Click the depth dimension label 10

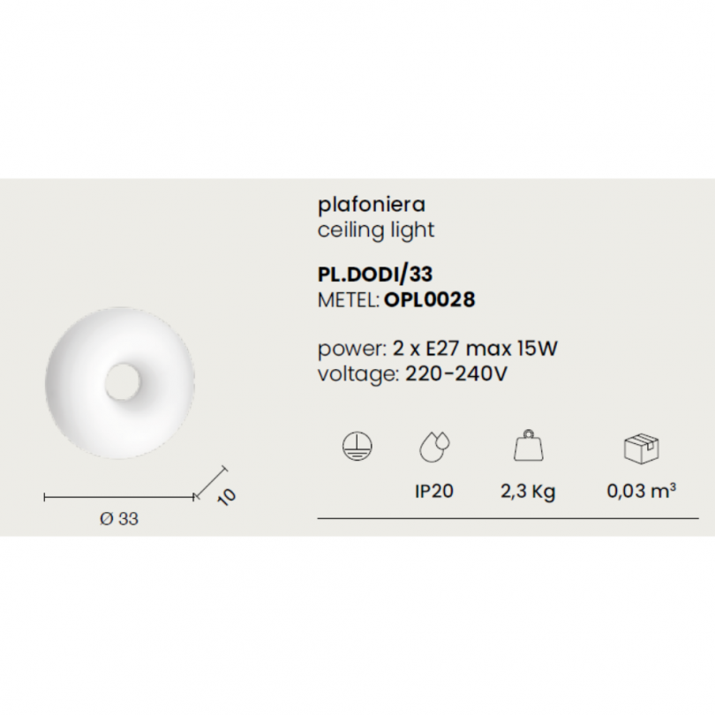[226, 497]
